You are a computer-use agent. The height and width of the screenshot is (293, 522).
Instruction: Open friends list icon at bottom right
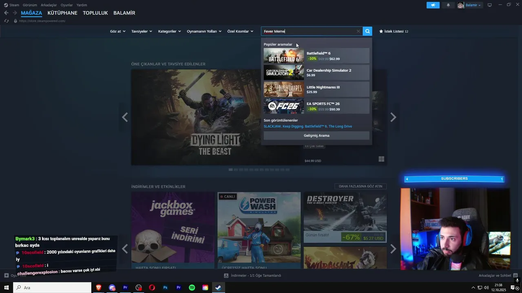[515, 276]
